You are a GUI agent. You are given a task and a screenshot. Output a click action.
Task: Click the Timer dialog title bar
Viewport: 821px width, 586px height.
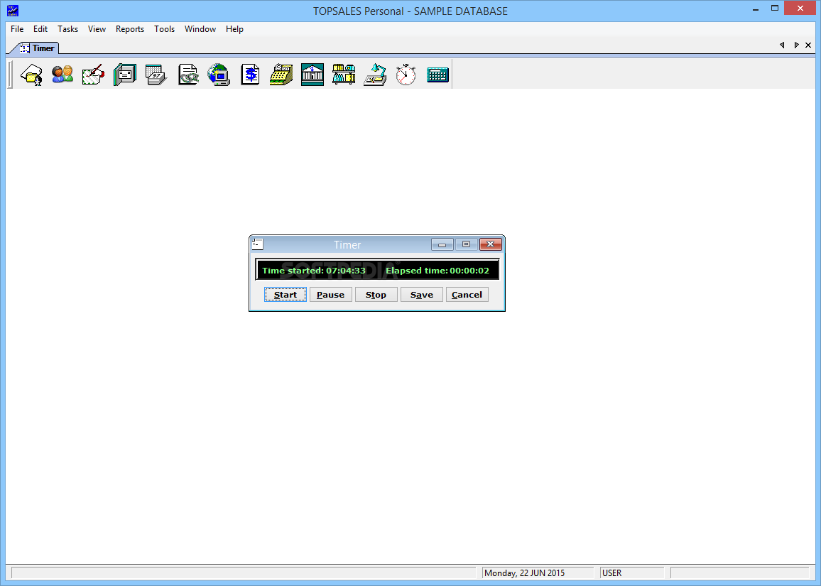[x=347, y=244]
